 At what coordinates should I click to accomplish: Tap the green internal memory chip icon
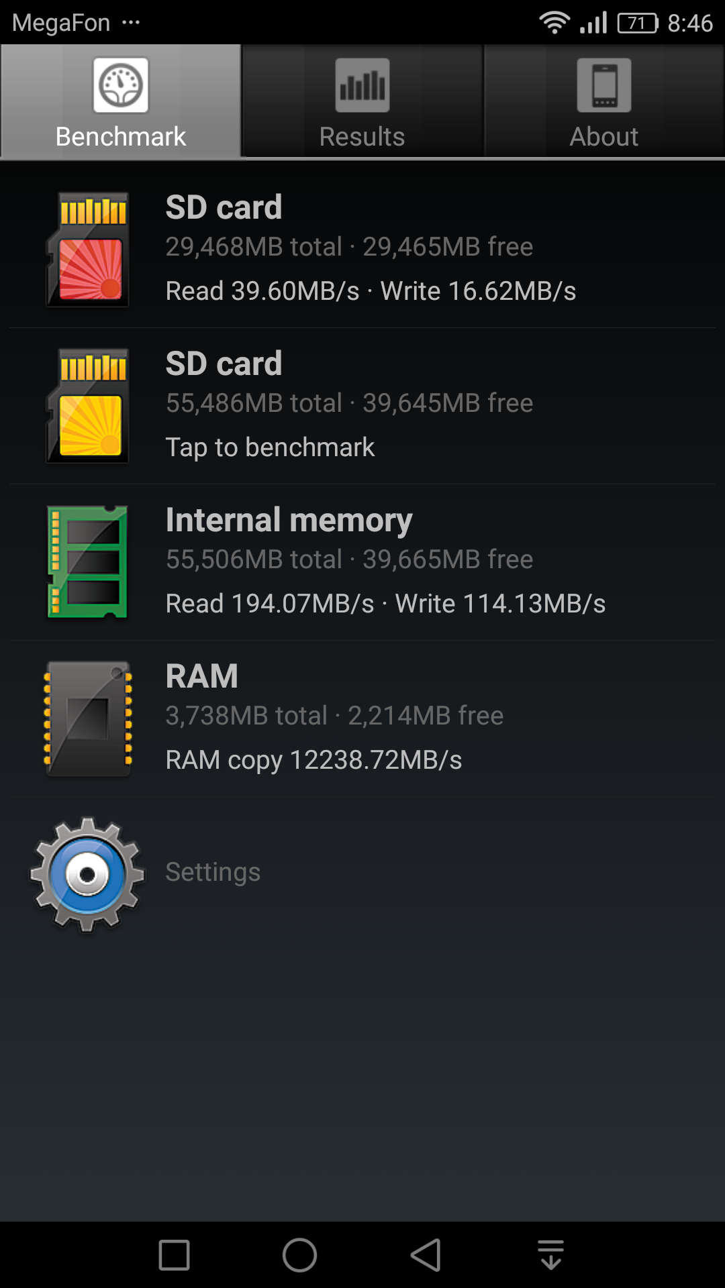(x=87, y=562)
